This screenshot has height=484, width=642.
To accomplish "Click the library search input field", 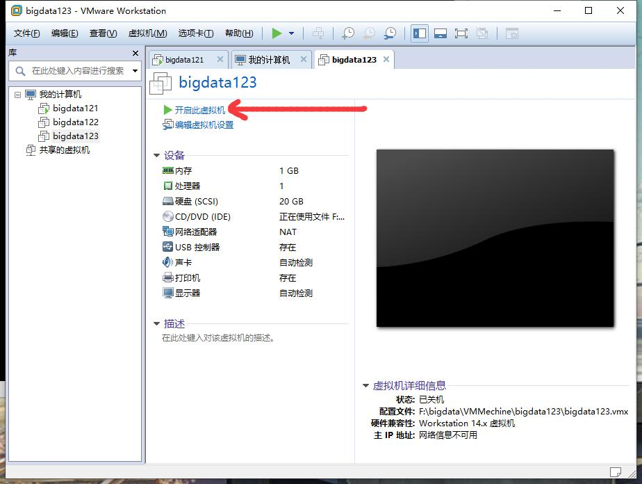I will click(78, 71).
